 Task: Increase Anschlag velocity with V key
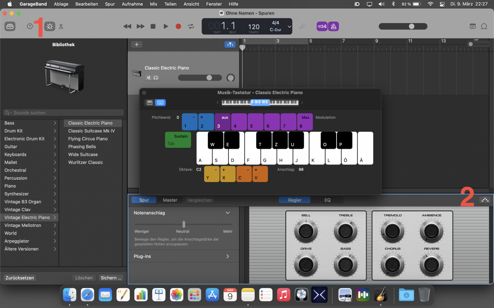pyautogui.click(x=260, y=174)
